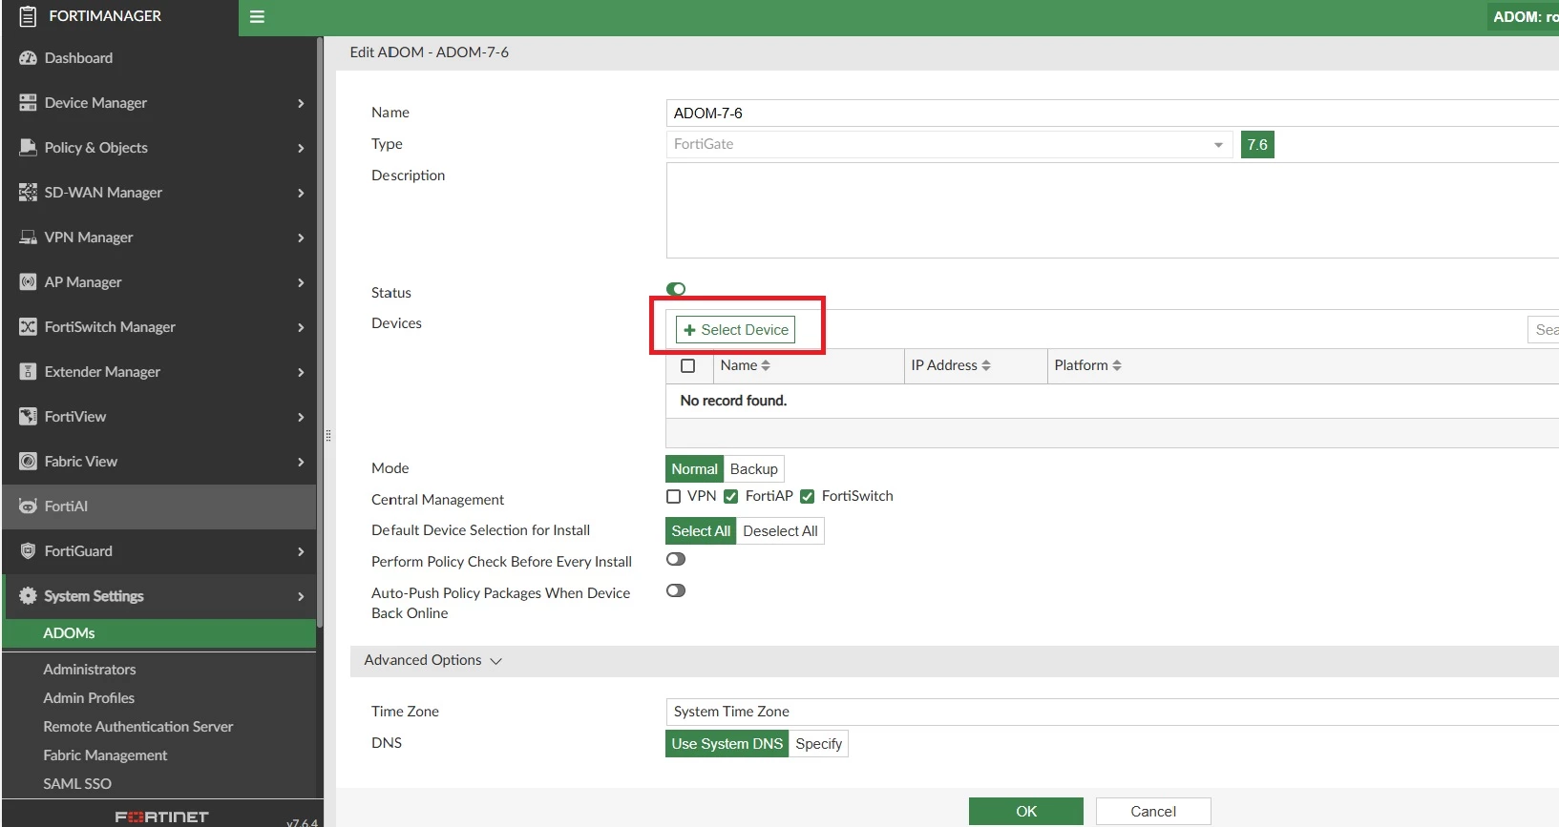
Task: Click the VPN Manager icon
Action: pyautogui.click(x=28, y=238)
